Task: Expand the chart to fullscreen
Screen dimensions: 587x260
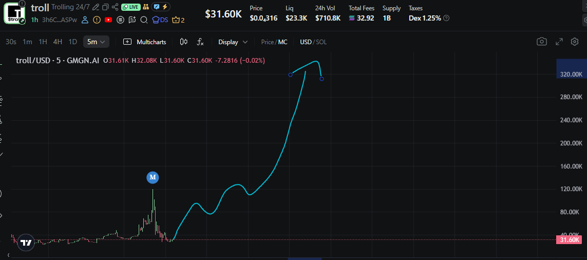Action: point(559,42)
